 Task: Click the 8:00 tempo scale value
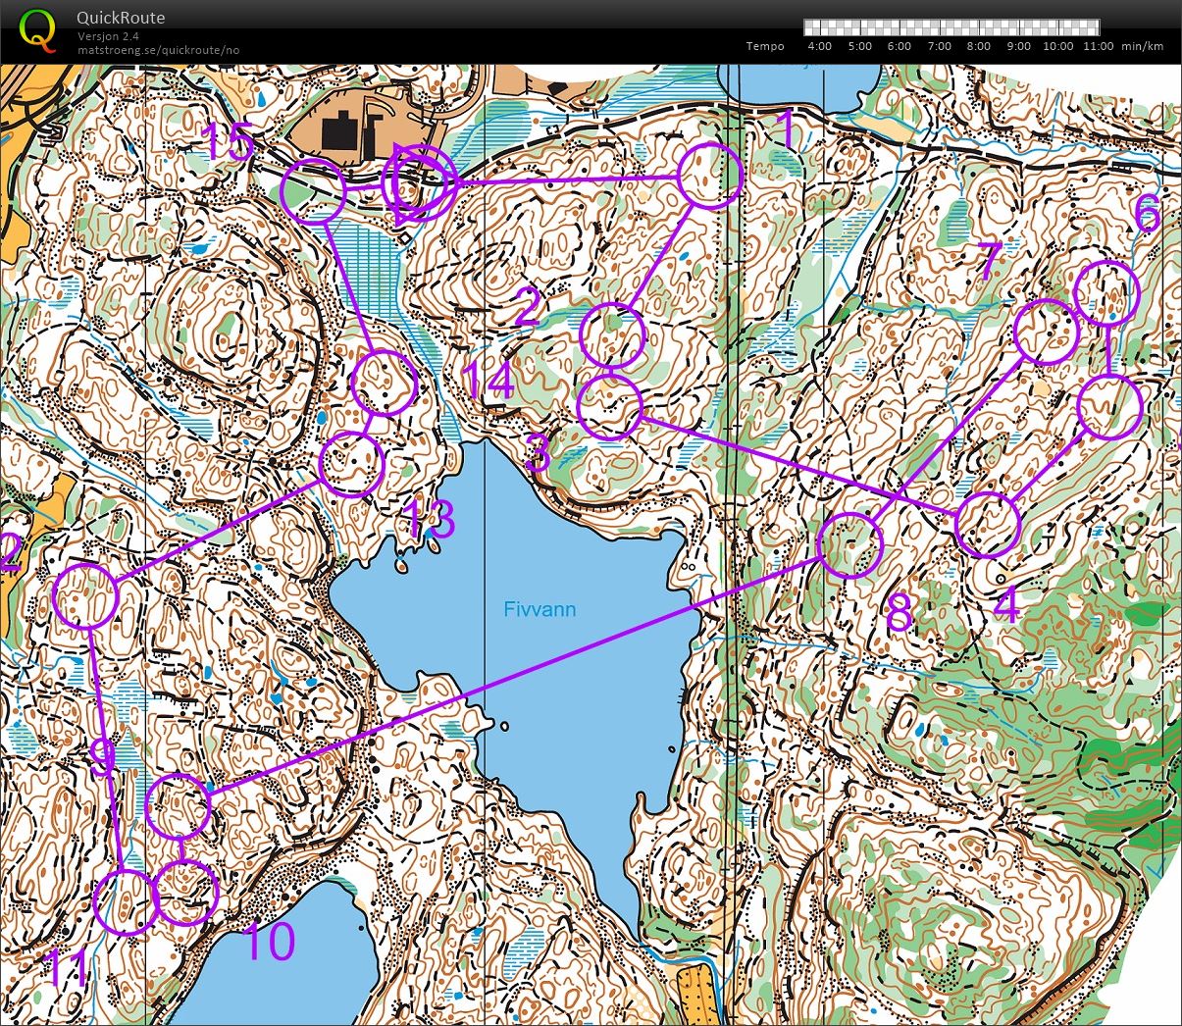(978, 46)
